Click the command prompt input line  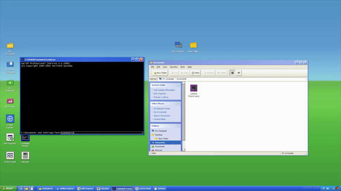point(102,133)
